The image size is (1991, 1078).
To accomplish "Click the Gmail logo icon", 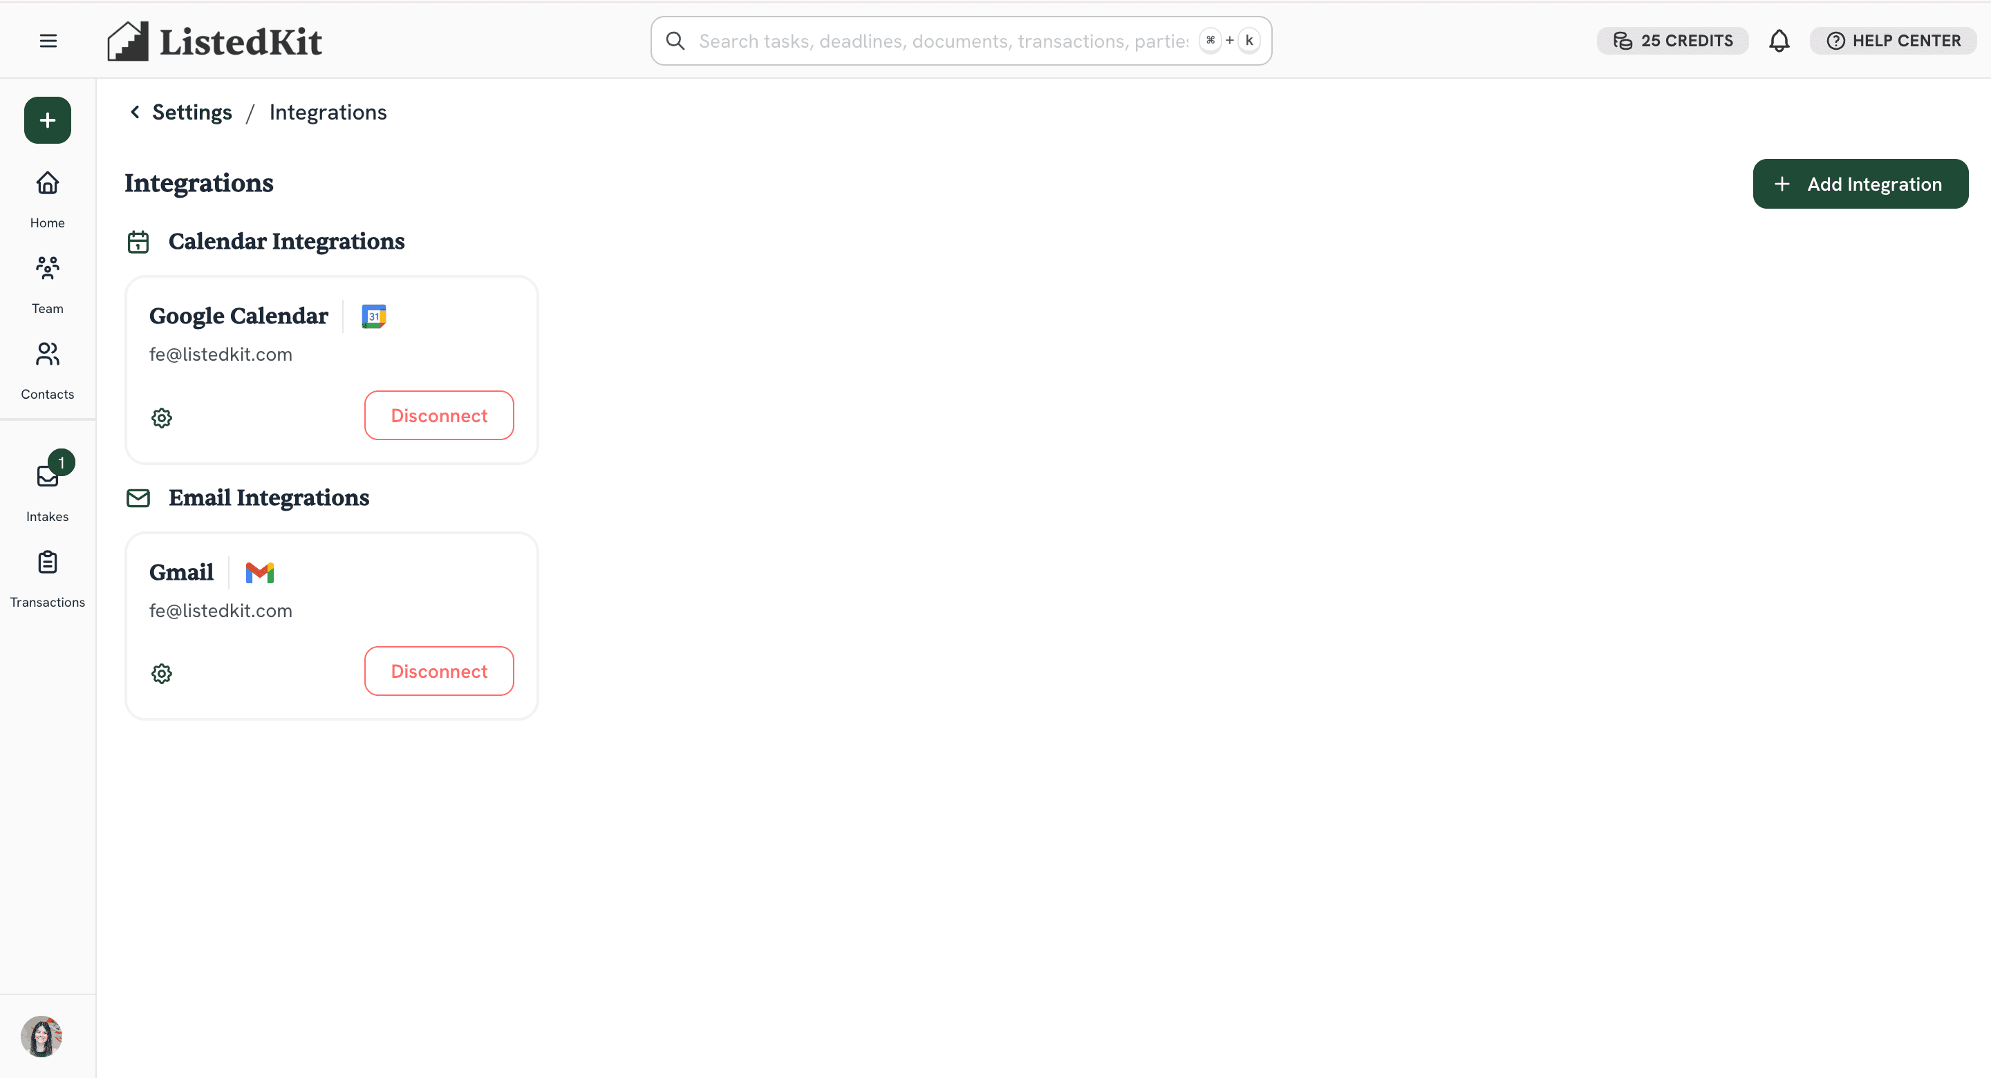I will coord(260,572).
